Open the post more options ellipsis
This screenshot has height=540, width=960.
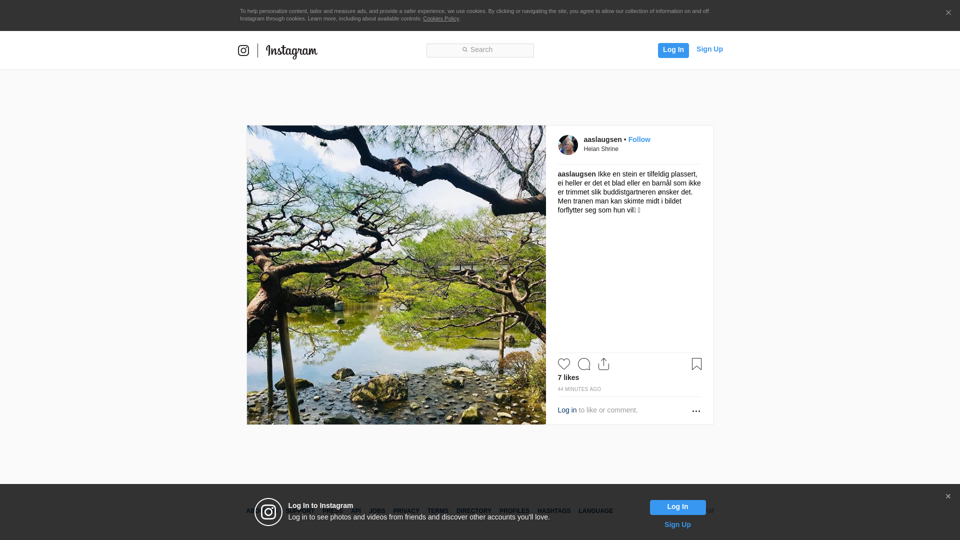pos(696,411)
